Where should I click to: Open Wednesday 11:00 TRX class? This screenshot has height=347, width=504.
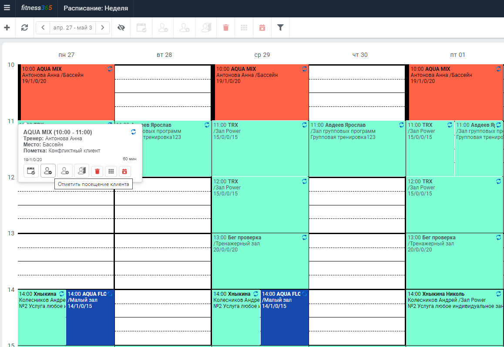(x=260, y=149)
